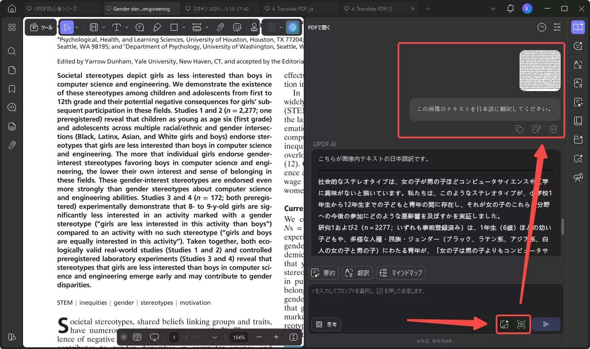Launch UPDF AI from the blue toolbar icon
Image resolution: width=590 pixels, height=349 pixels.
tap(293, 27)
